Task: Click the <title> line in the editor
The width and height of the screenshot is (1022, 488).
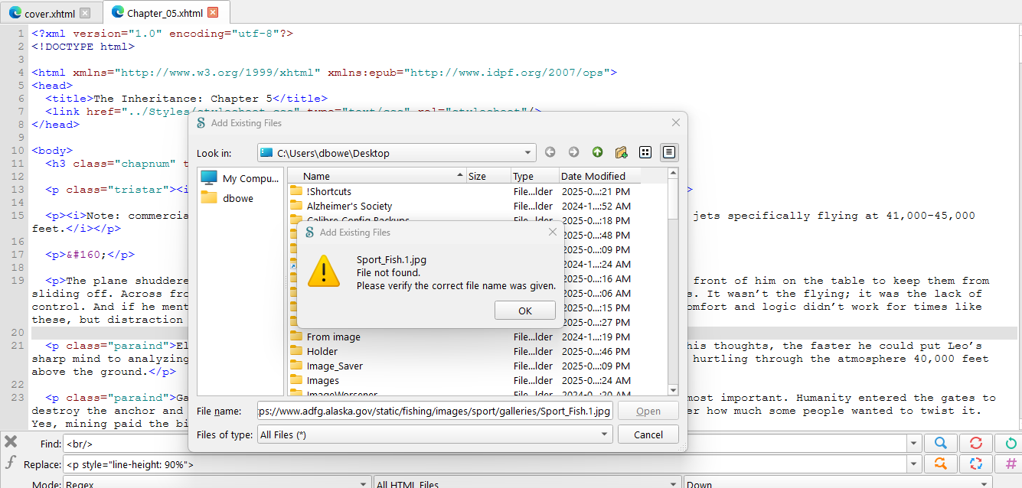Action: pos(186,98)
